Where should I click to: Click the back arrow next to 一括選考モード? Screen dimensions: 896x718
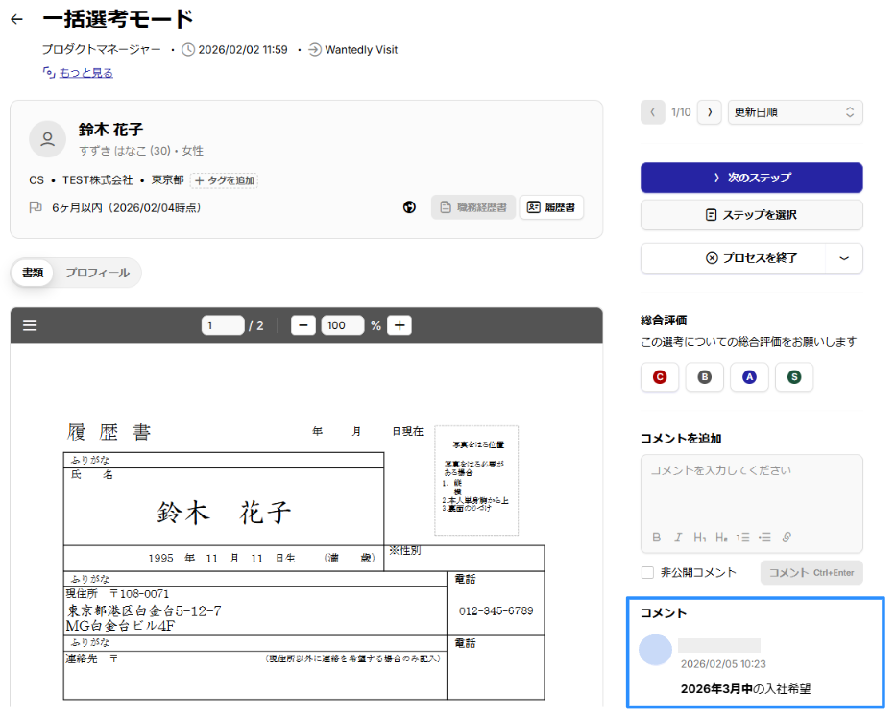click(x=16, y=19)
